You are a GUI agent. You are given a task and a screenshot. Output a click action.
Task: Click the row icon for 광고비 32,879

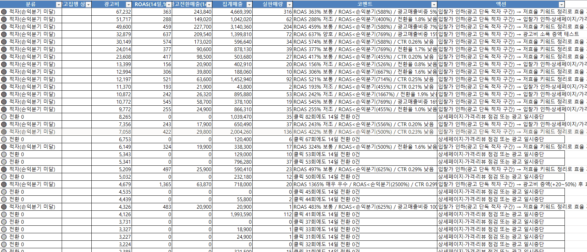click(x=4, y=34)
